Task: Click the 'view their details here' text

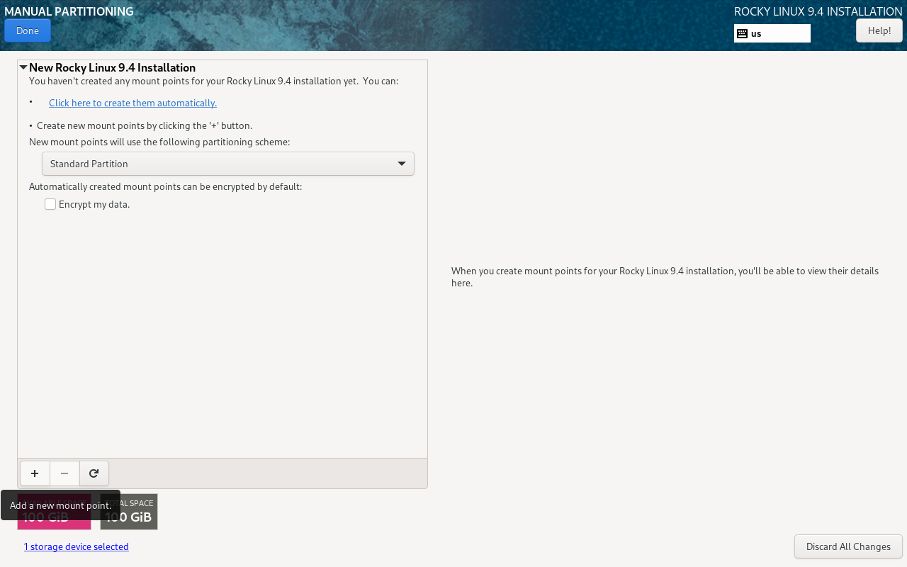Action: pyautogui.click(x=665, y=277)
